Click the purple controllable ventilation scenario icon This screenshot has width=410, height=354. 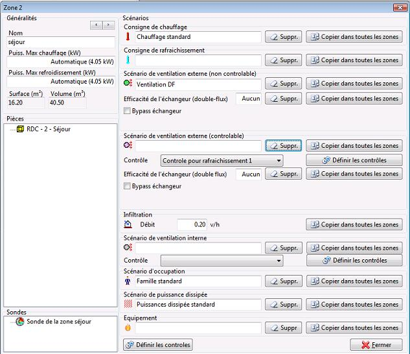click(128, 145)
